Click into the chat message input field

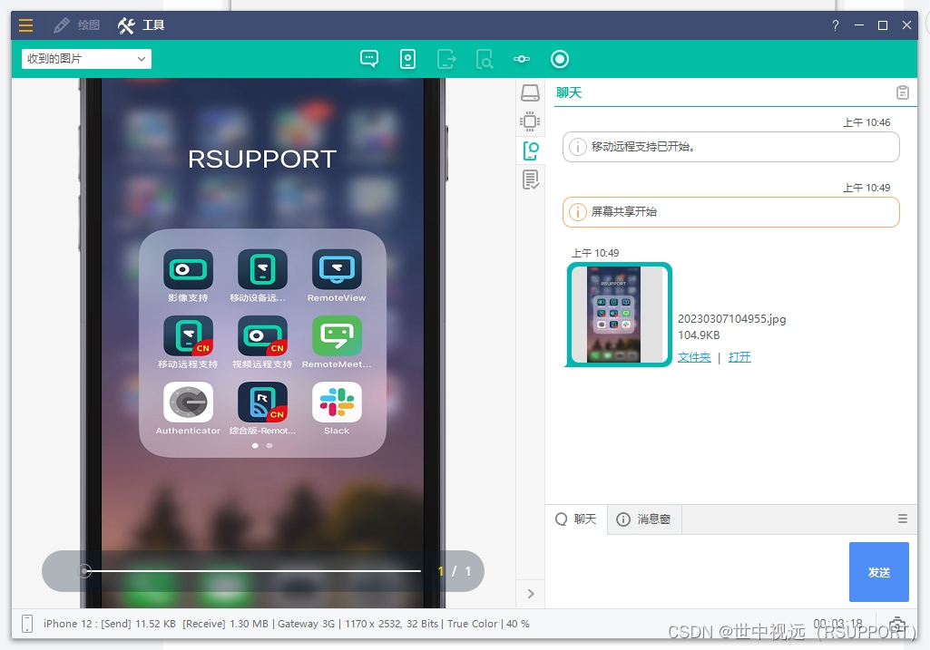point(697,572)
